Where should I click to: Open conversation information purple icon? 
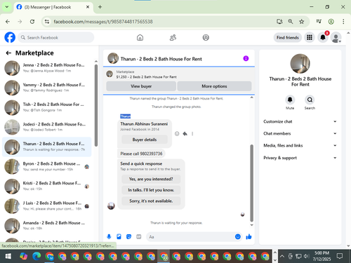[246, 58]
